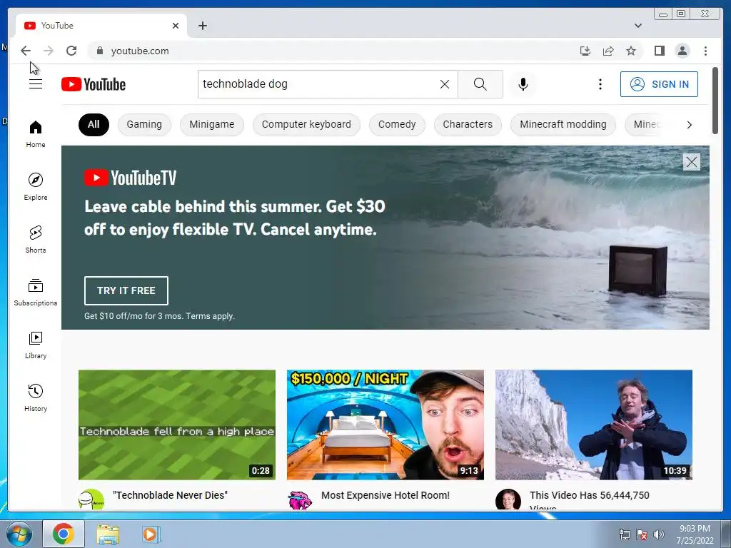Click the page vertical scrollbar
This screenshot has width=731, height=548.
click(x=715, y=101)
